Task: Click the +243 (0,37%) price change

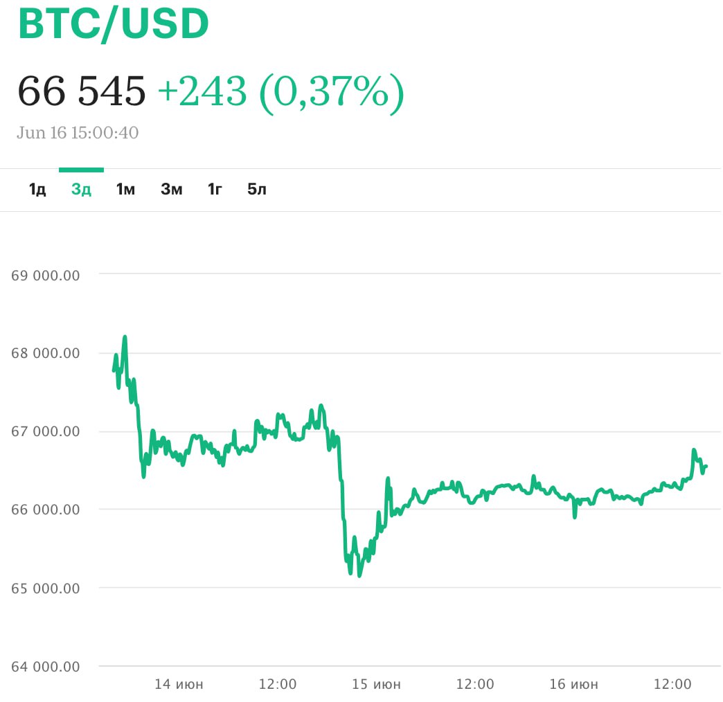Action: pos(280,91)
